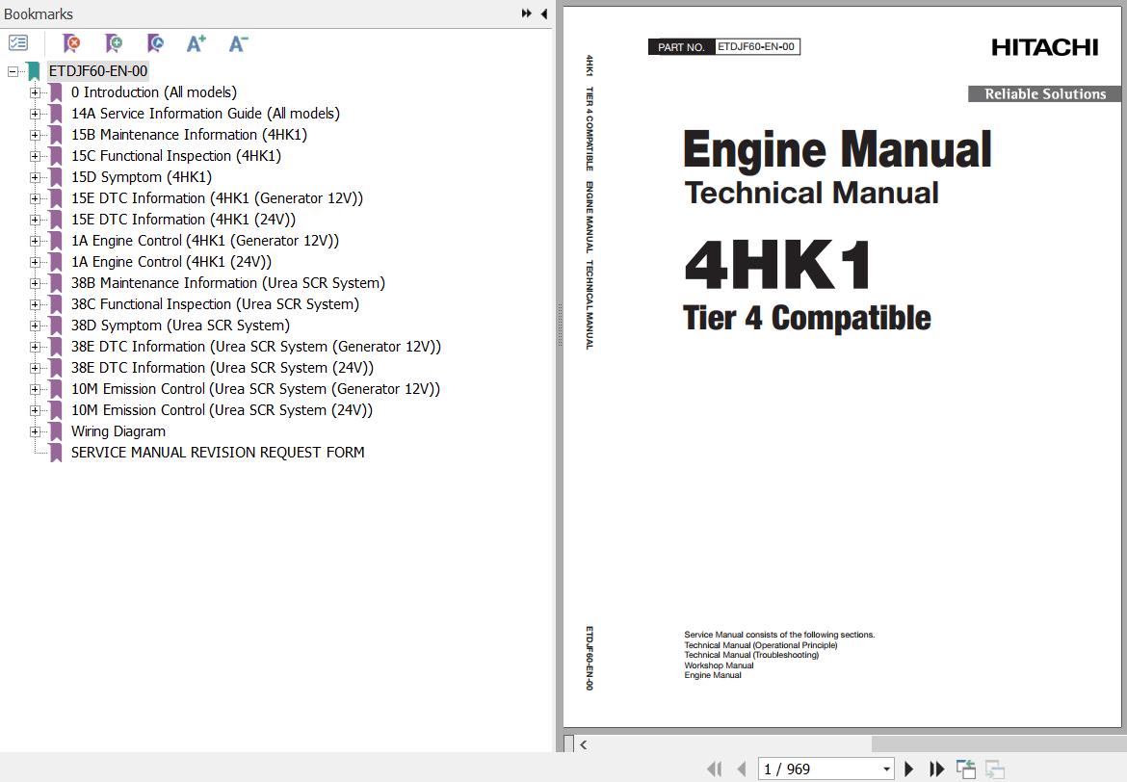The width and height of the screenshot is (1127, 782).
Task: Collapse the ETDJF60-EN-00 root bookmark
Action: tap(13, 71)
